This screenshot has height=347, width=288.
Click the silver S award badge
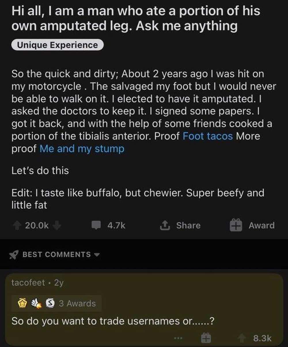[x=50, y=303]
